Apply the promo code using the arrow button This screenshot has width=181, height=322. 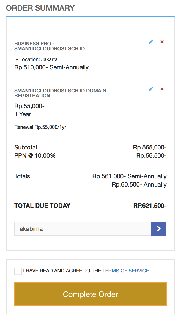click(x=159, y=229)
